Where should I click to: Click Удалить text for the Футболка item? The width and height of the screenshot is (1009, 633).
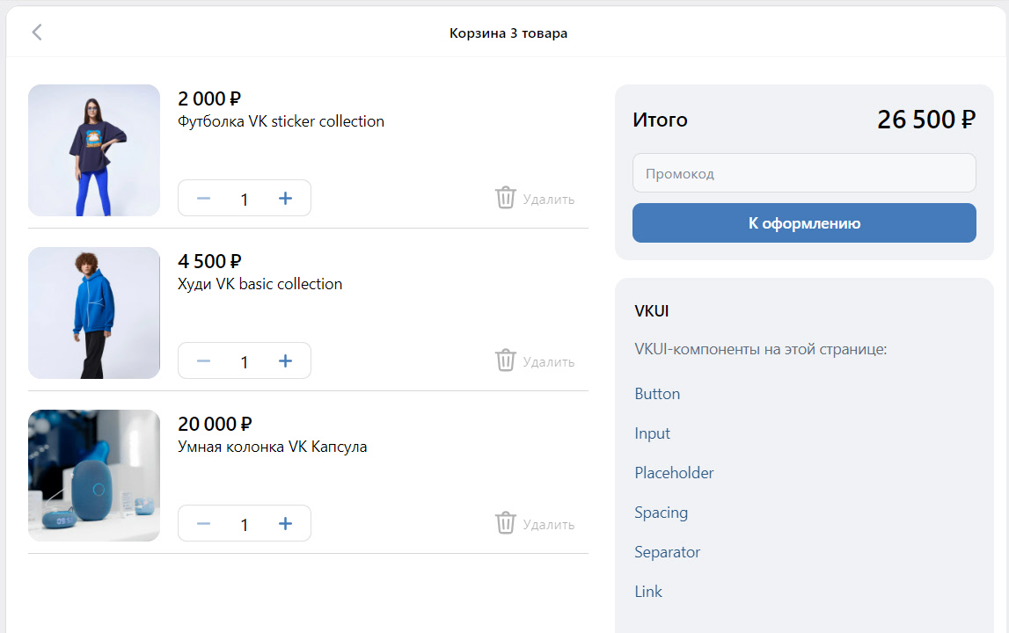click(x=548, y=200)
